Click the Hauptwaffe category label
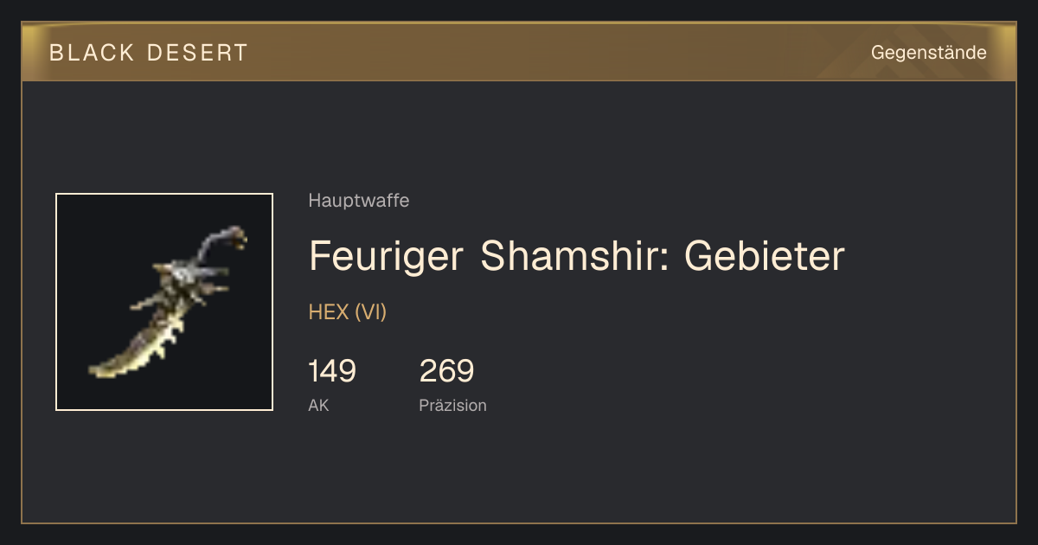This screenshot has width=1038, height=545. pyautogui.click(x=359, y=201)
